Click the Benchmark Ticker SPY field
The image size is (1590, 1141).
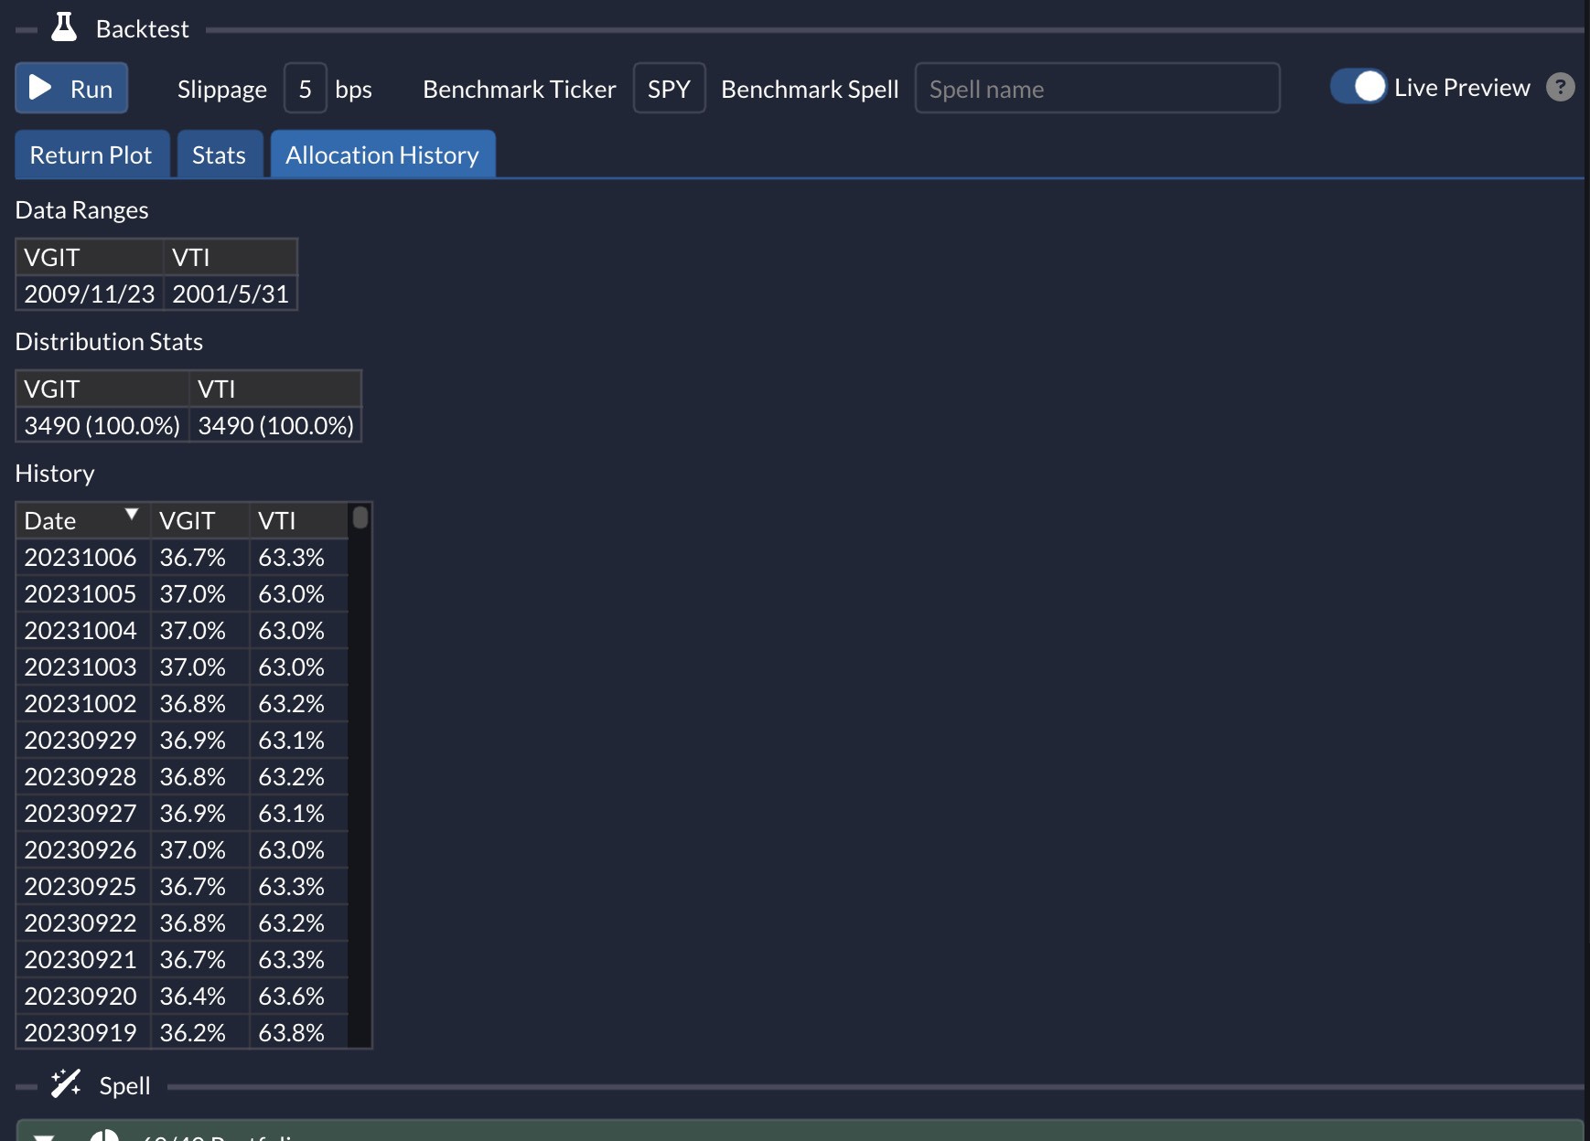669,89
